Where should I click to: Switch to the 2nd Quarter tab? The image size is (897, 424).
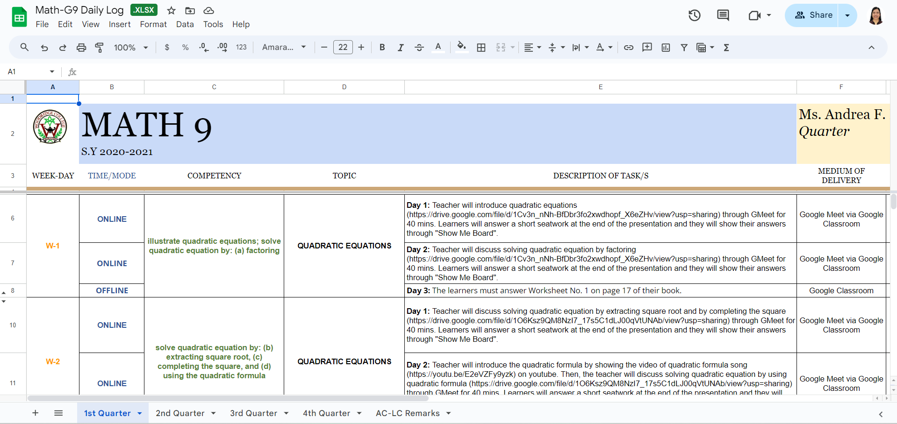click(180, 413)
